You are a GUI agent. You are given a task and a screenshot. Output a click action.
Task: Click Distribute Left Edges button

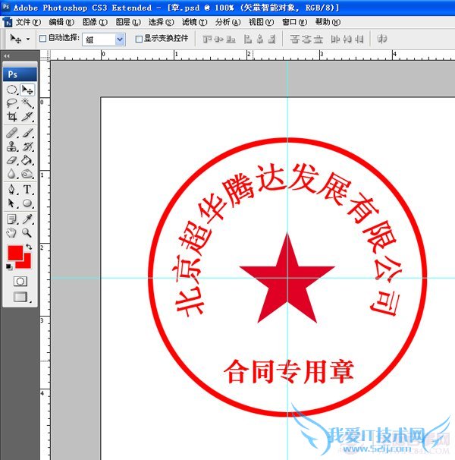pyautogui.click(x=335, y=39)
